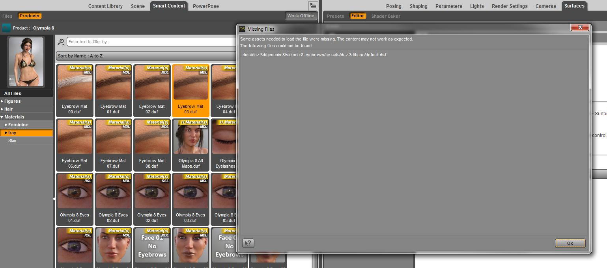Image resolution: width=607 pixels, height=268 pixels.
Task: Select Eyebrow Mat 01.duf
Action: (113, 91)
